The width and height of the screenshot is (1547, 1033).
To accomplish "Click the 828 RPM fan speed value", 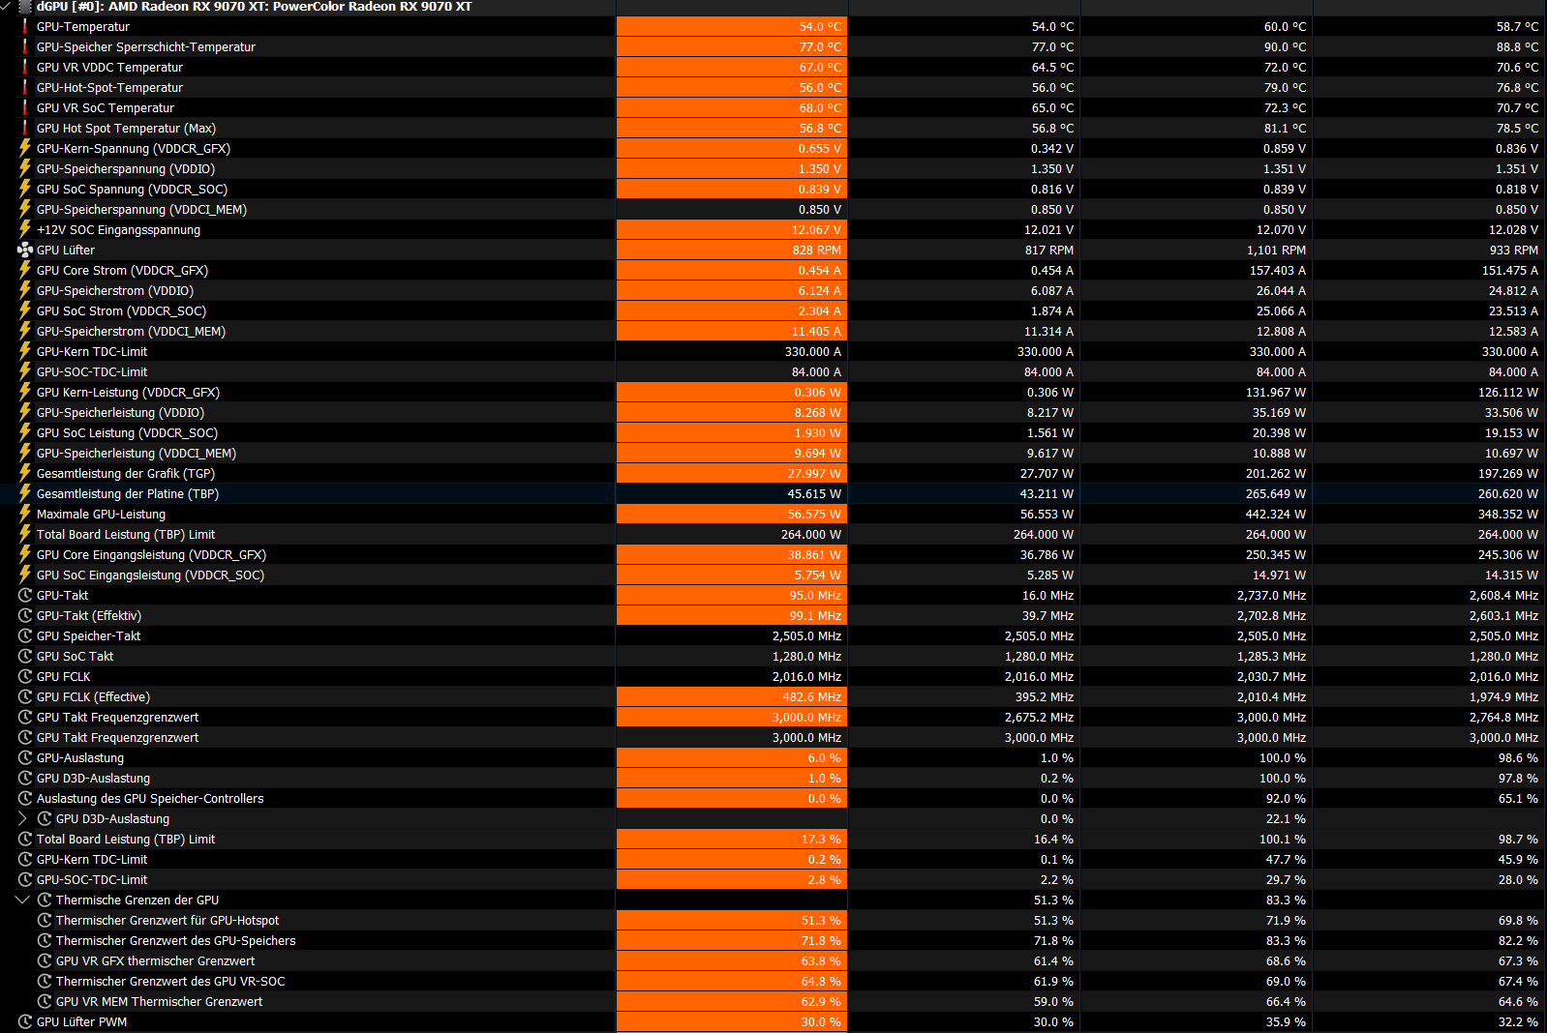I will 817,250.
